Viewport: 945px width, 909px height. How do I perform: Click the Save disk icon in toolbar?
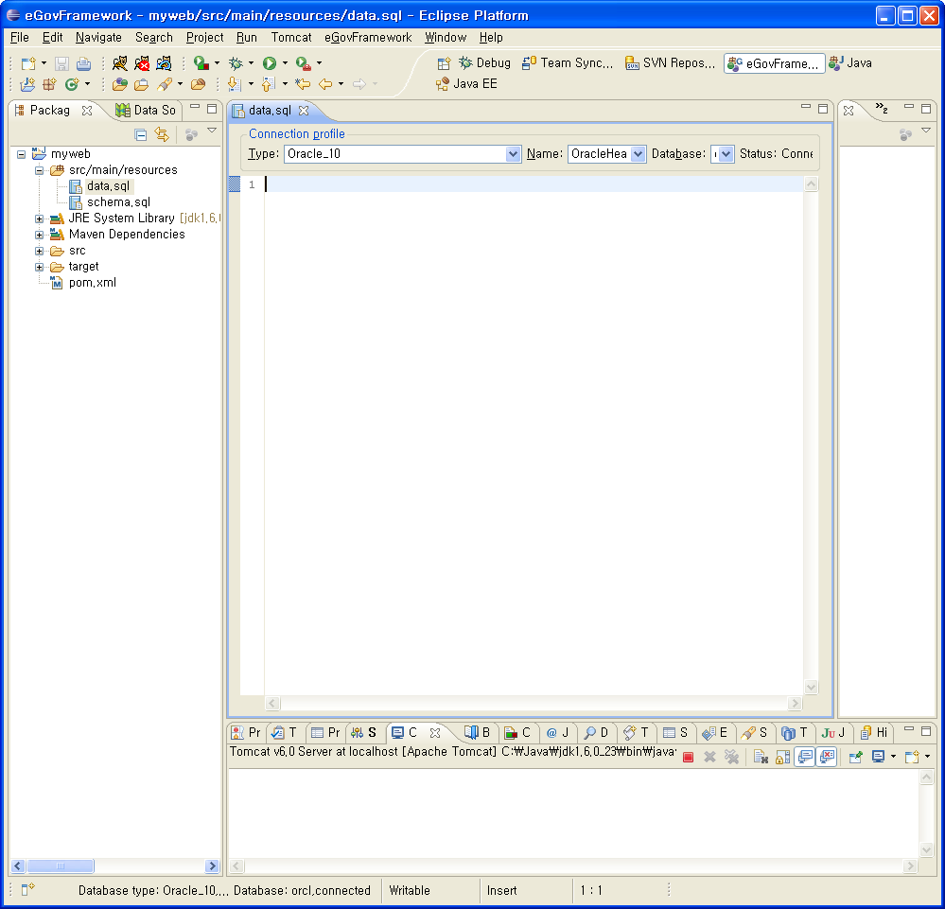coord(61,63)
